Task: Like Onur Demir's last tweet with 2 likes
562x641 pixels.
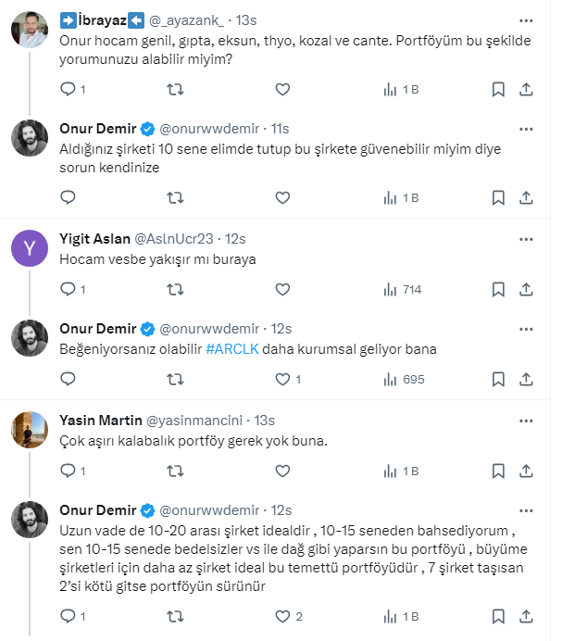Action: pos(283,616)
